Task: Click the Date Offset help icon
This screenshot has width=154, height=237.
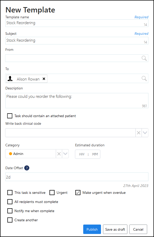Action: click(27, 168)
